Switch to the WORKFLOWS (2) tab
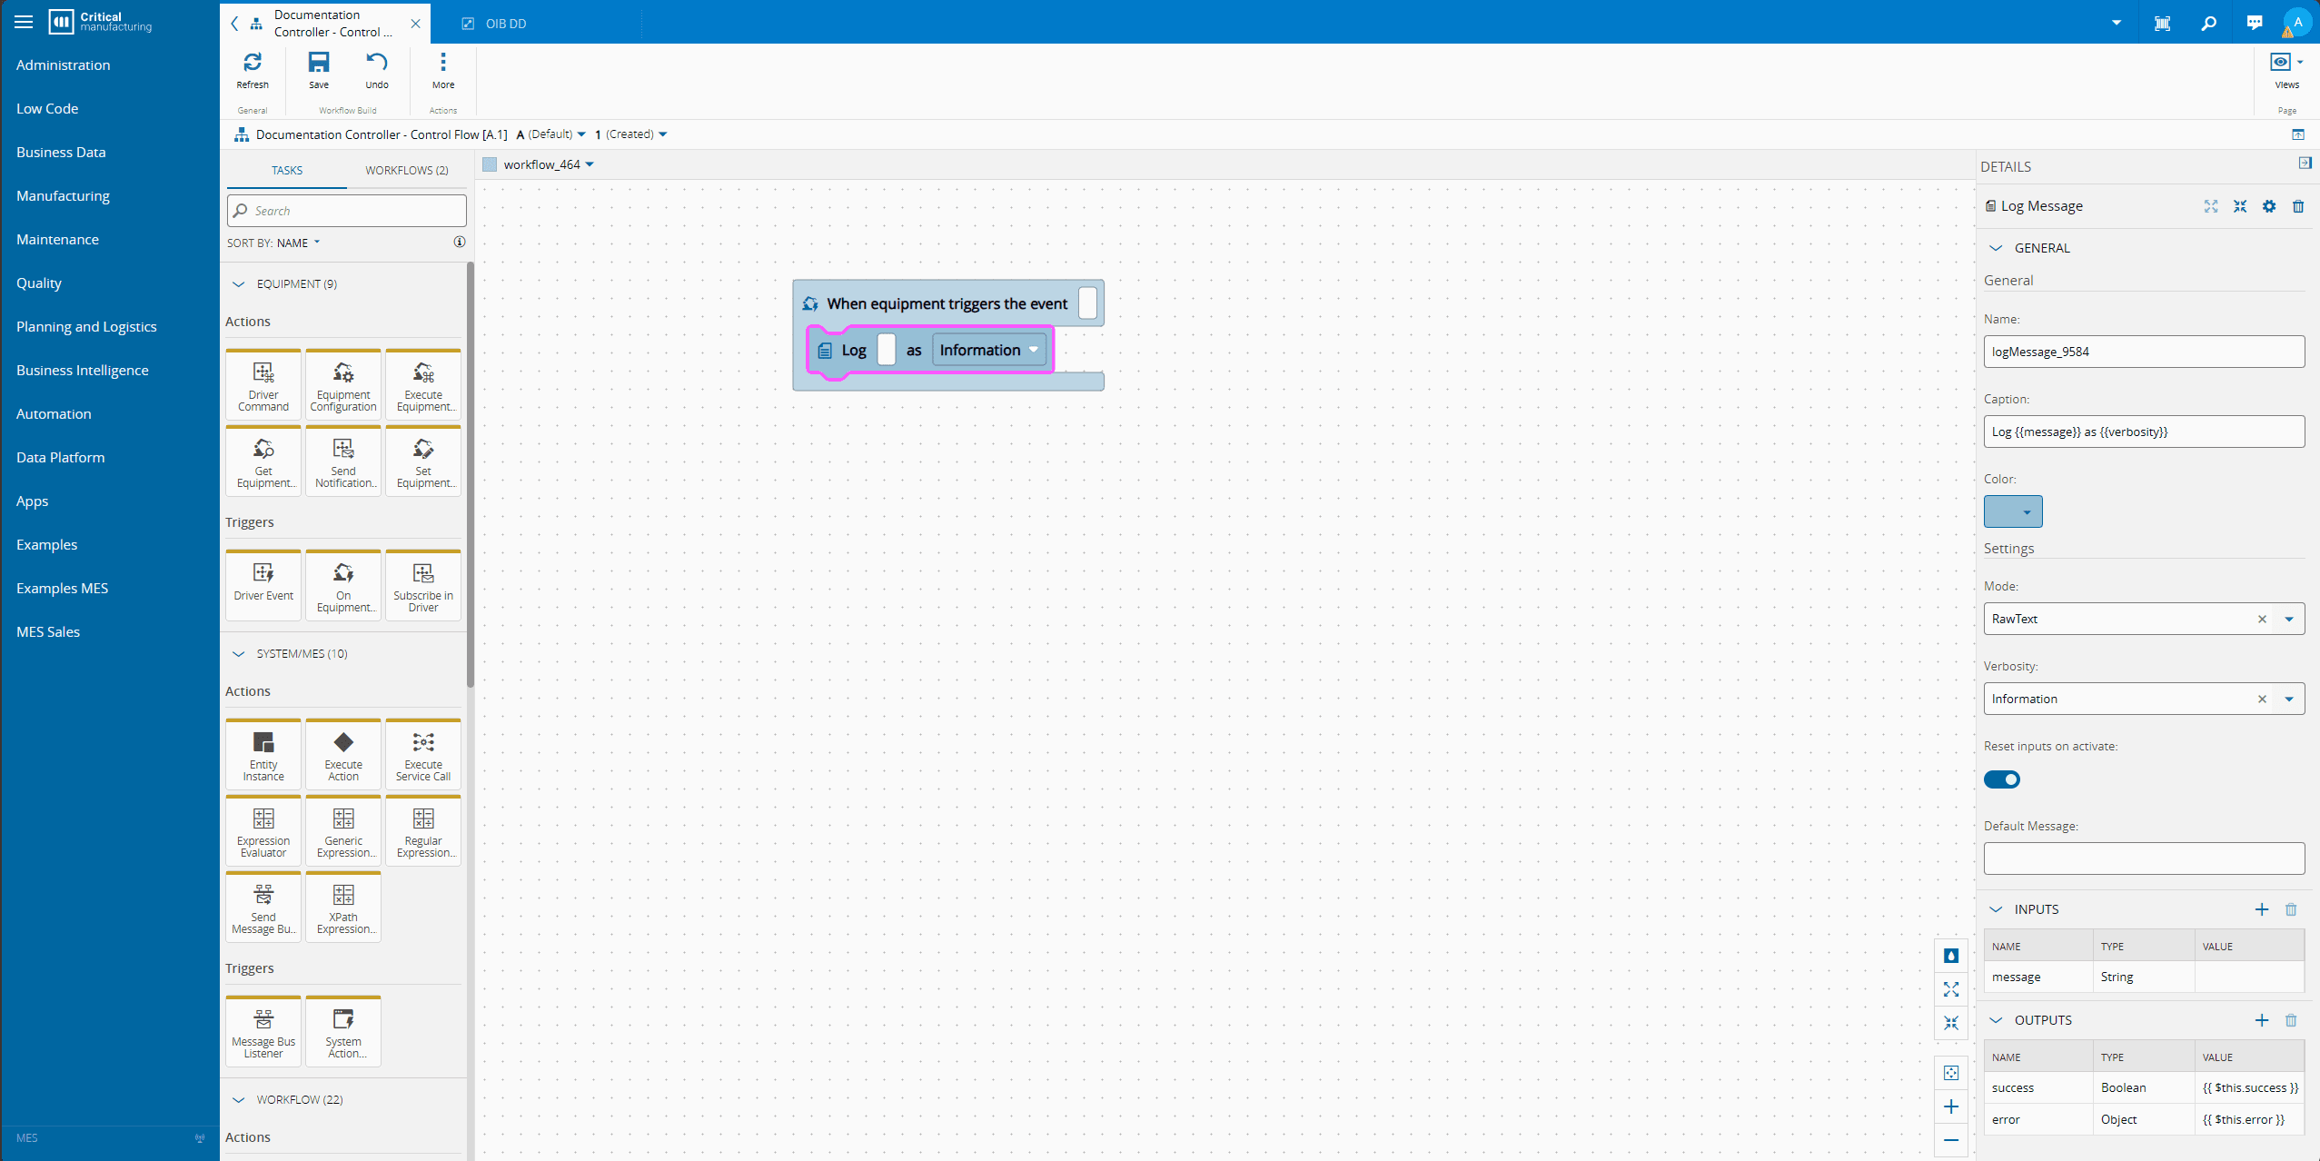 (406, 170)
